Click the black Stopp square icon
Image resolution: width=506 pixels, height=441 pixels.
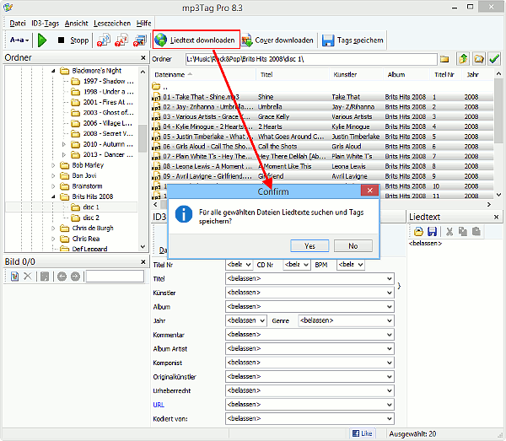[x=61, y=40]
